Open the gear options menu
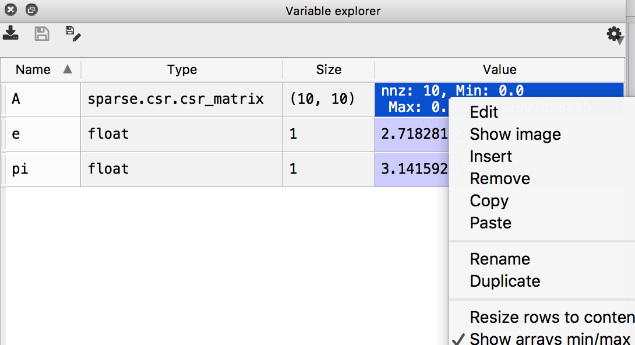This screenshot has height=345, width=635. point(615,35)
